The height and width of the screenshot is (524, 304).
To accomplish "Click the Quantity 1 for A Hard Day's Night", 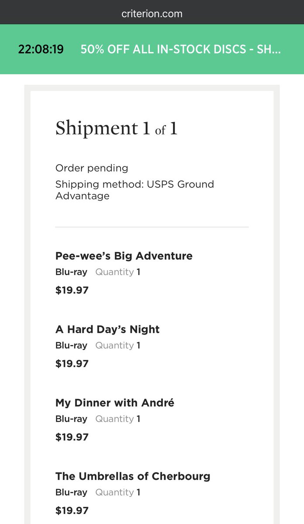I will coord(118,345).
